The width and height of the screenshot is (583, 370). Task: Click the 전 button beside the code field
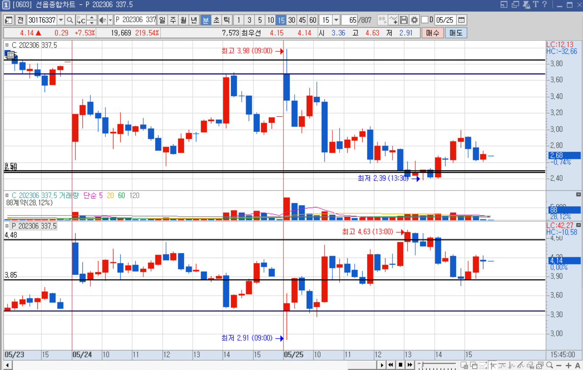click(20, 20)
